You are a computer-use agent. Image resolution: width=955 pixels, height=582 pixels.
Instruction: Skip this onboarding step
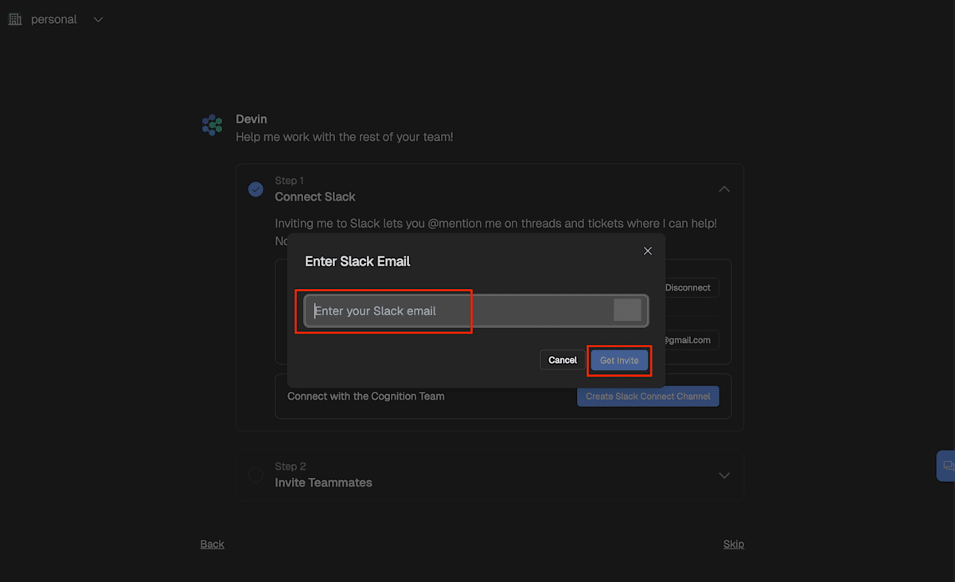734,544
